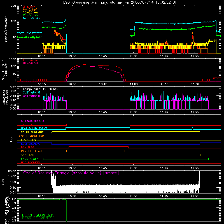This screenshot has width=224, height=224.
Task: Click the 50-100 keV legend label
Action: tap(32, 18)
